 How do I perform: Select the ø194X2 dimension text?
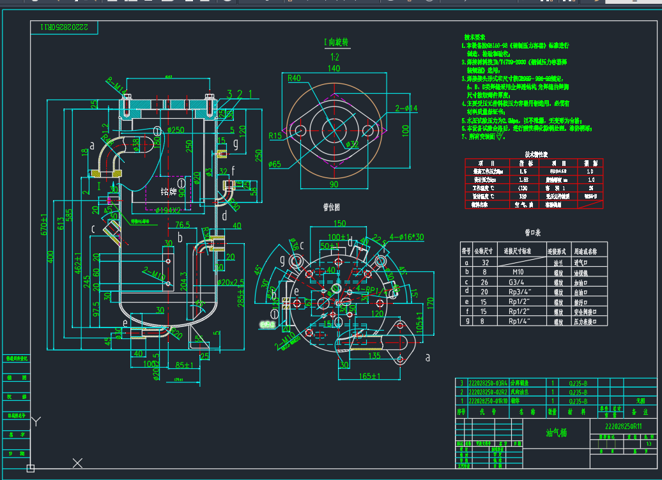[x=168, y=210]
